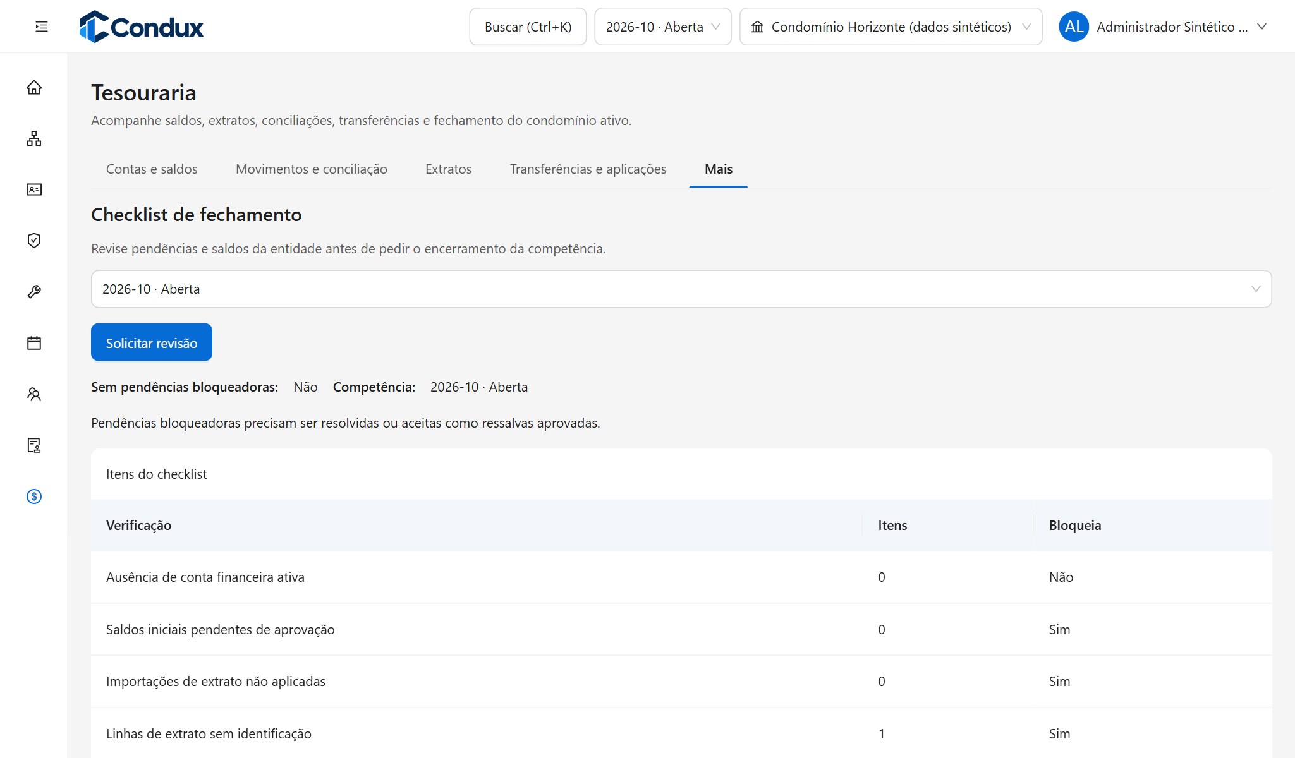The image size is (1295, 758).
Task: Click Itens value 1 in Linhas de extrato row
Action: pyautogui.click(x=882, y=734)
